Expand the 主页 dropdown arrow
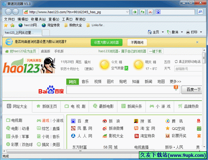 [x=163, y=32]
